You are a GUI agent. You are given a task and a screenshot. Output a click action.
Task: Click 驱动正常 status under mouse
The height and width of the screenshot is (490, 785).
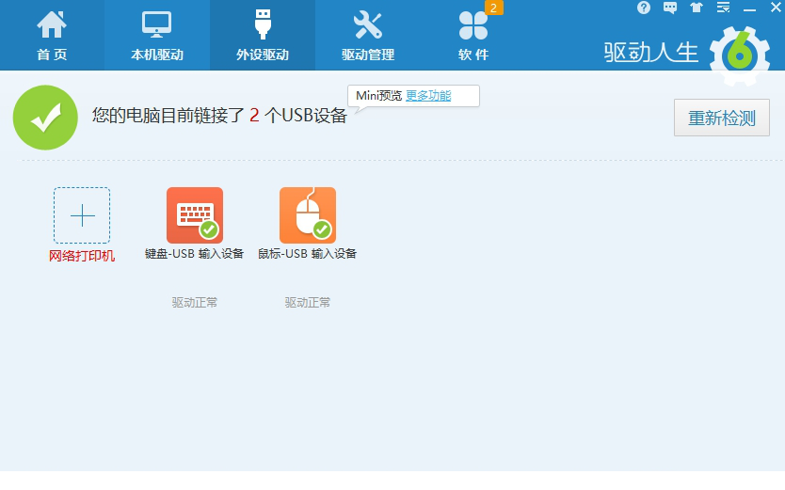coord(308,303)
